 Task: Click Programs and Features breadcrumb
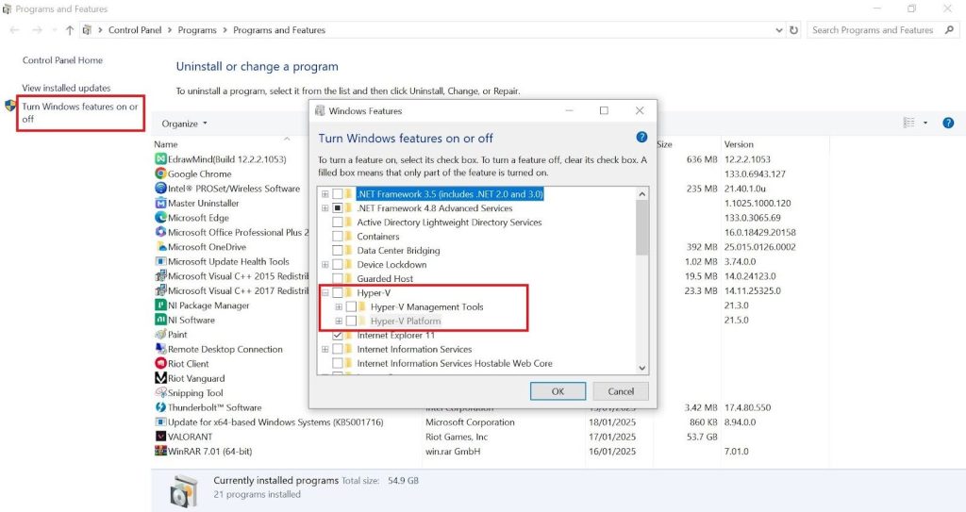279,30
